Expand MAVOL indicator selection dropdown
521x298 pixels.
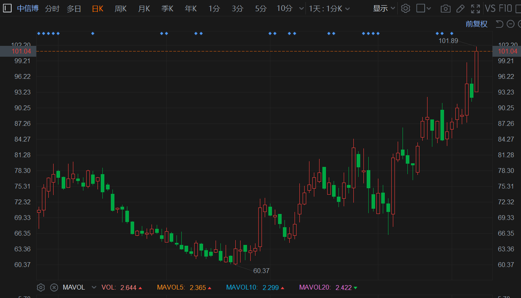pyautogui.click(x=94, y=288)
